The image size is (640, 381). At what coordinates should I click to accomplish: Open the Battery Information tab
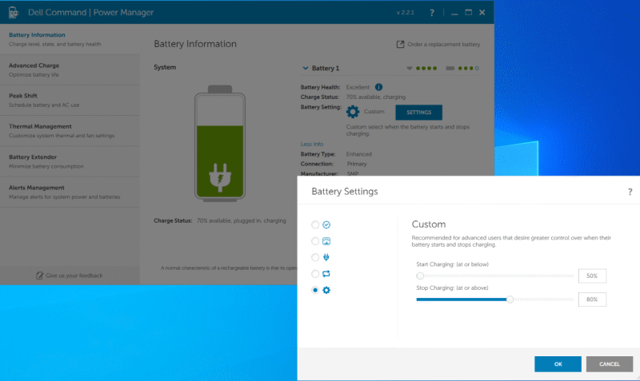tap(70, 39)
